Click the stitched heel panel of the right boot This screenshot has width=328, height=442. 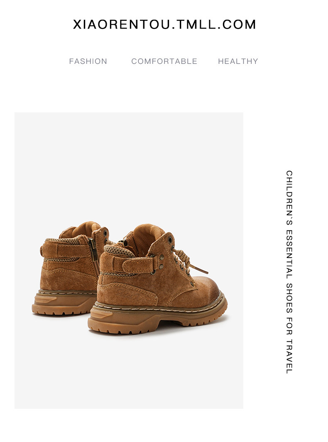[127, 293]
